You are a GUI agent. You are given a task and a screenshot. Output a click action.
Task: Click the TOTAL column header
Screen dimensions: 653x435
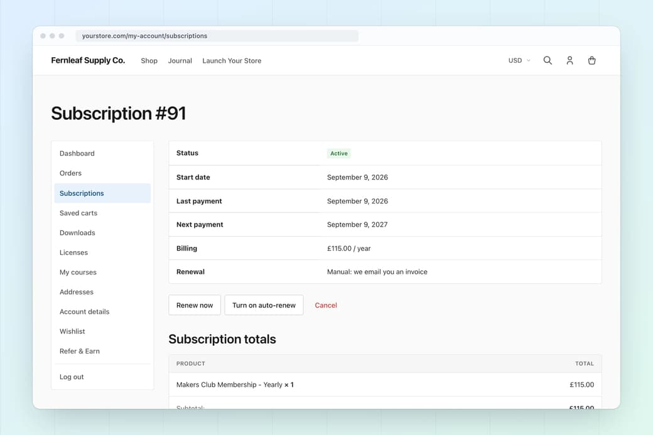(x=585, y=364)
